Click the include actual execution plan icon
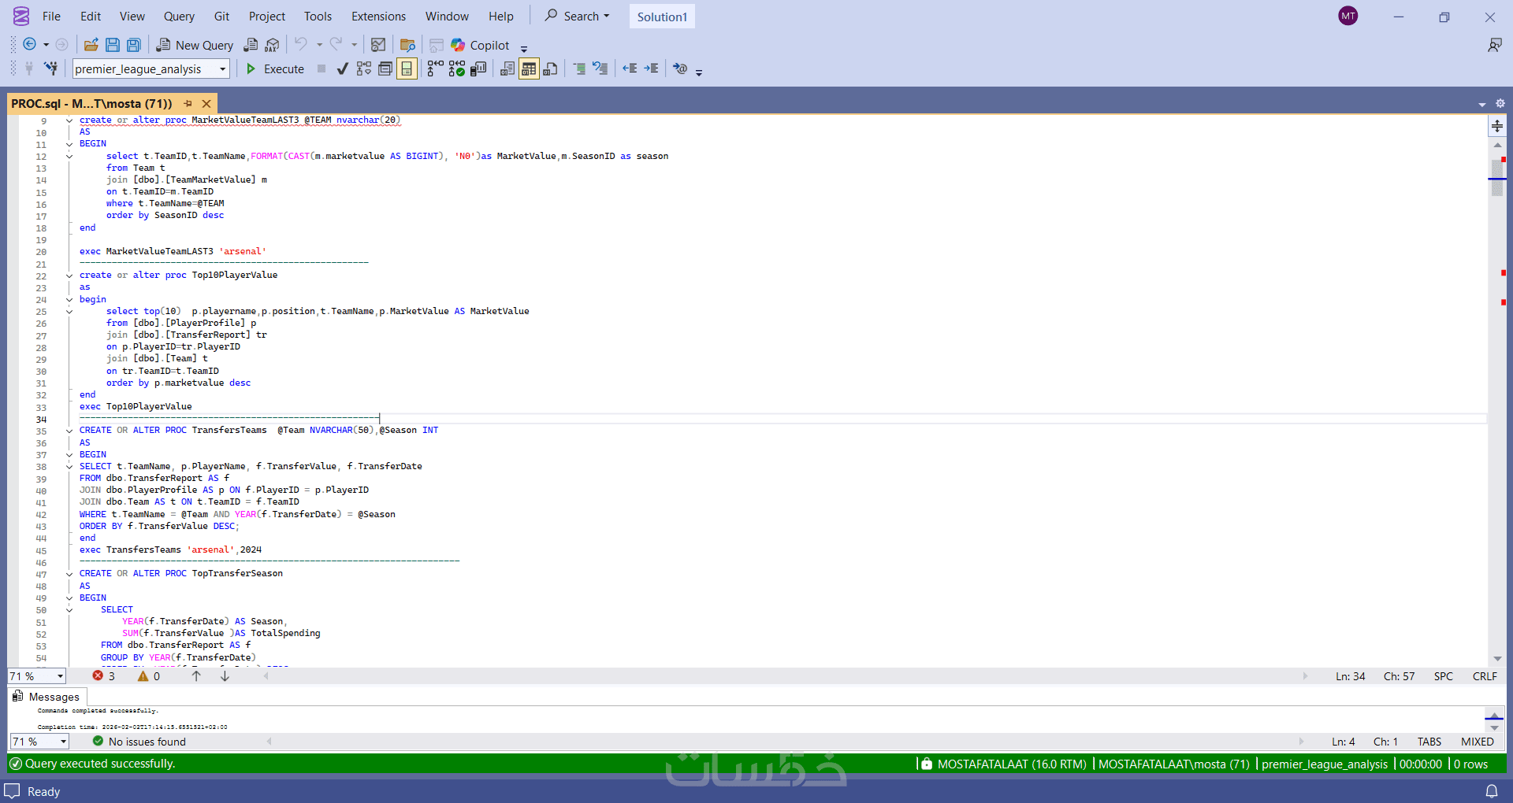 (x=435, y=68)
